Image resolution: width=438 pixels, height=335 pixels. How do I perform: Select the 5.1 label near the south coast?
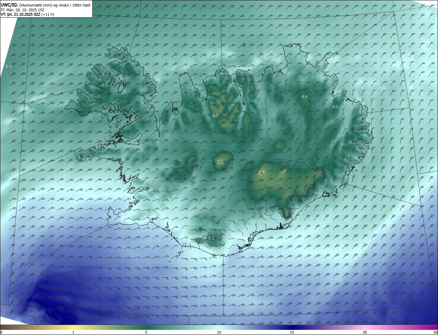[x=211, y=238]
